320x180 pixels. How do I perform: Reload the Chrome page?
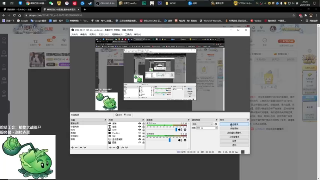click(14, 15)
